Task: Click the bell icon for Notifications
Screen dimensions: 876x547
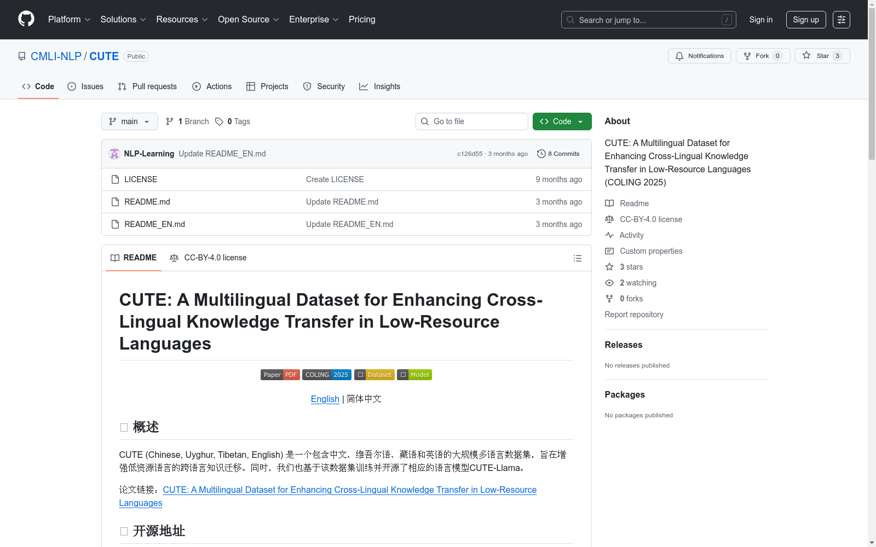Action: (x=679, y=56)
